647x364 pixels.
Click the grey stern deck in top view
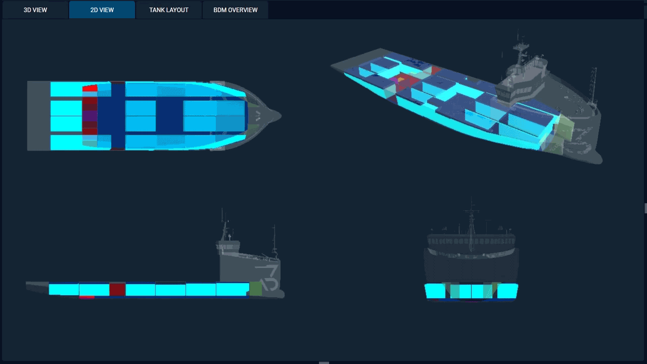[x=38, y=116]
